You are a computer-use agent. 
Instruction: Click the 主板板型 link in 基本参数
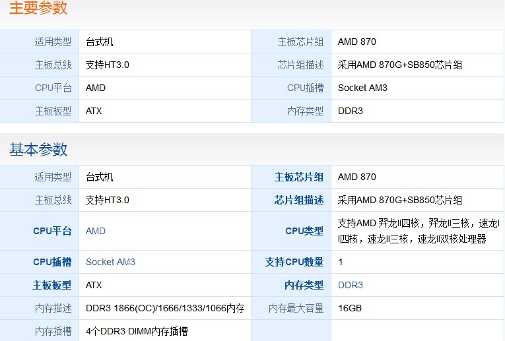pyautogui.click(x=52, y=285)
